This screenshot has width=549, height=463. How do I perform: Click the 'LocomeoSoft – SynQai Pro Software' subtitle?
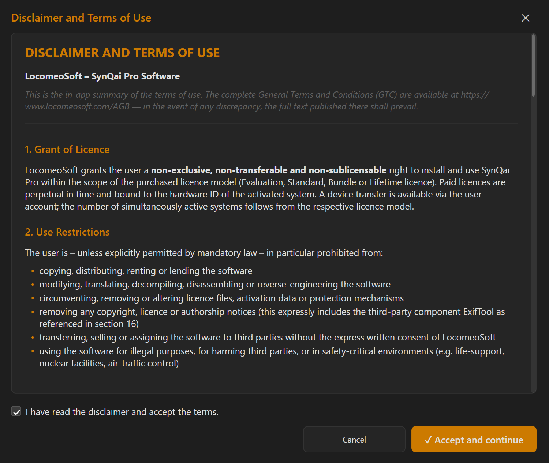tap(102, 76)
